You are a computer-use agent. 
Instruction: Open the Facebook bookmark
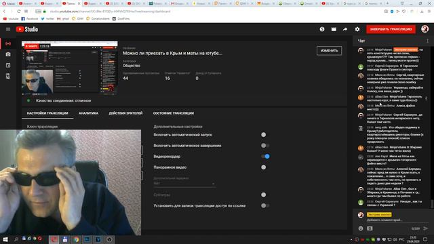coord(30,19)
